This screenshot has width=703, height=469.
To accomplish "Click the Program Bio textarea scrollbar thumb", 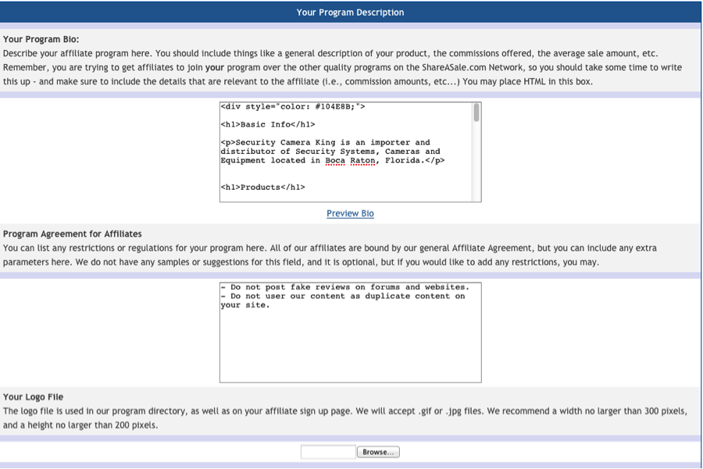I will (x=476, y=113).
